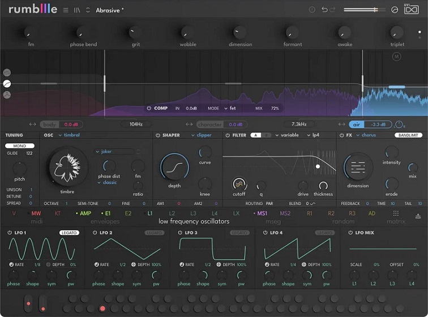Screen dimensions: 428x317
Task: Toggle LFO 1 LEGATO switch
Action: [69, 233]
